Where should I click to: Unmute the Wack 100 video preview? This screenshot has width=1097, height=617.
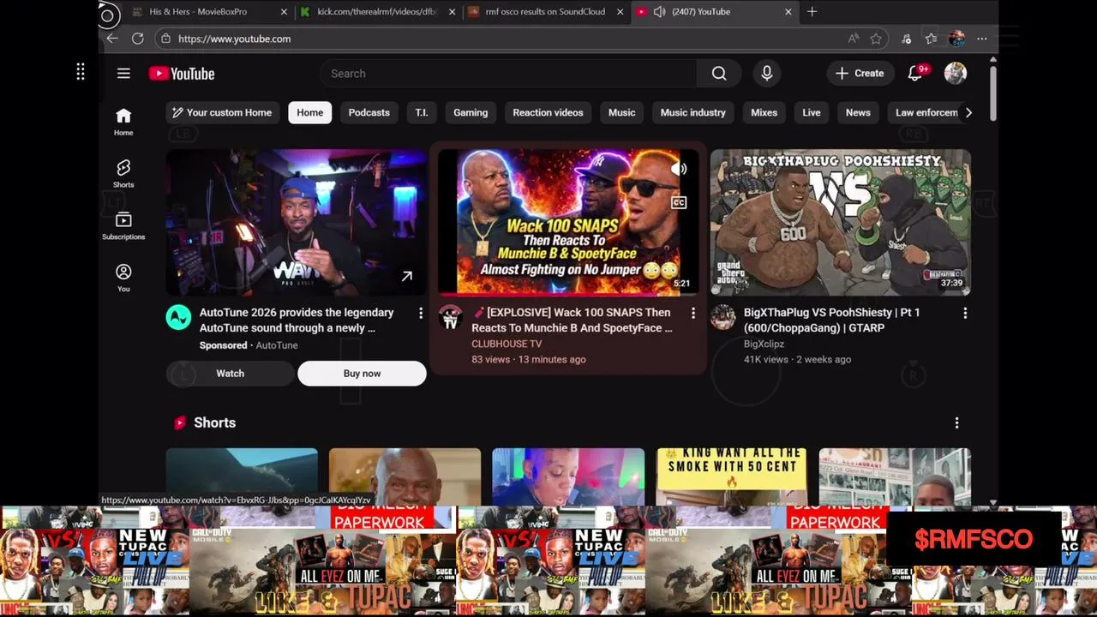tap(679, 170)
